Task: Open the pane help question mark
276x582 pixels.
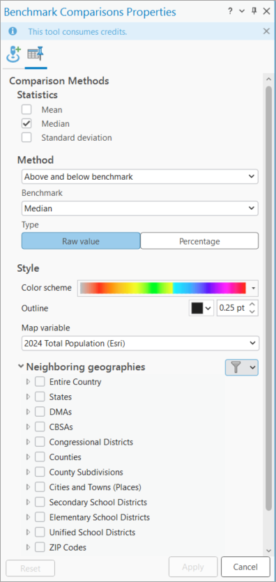Action: (231, 12)
